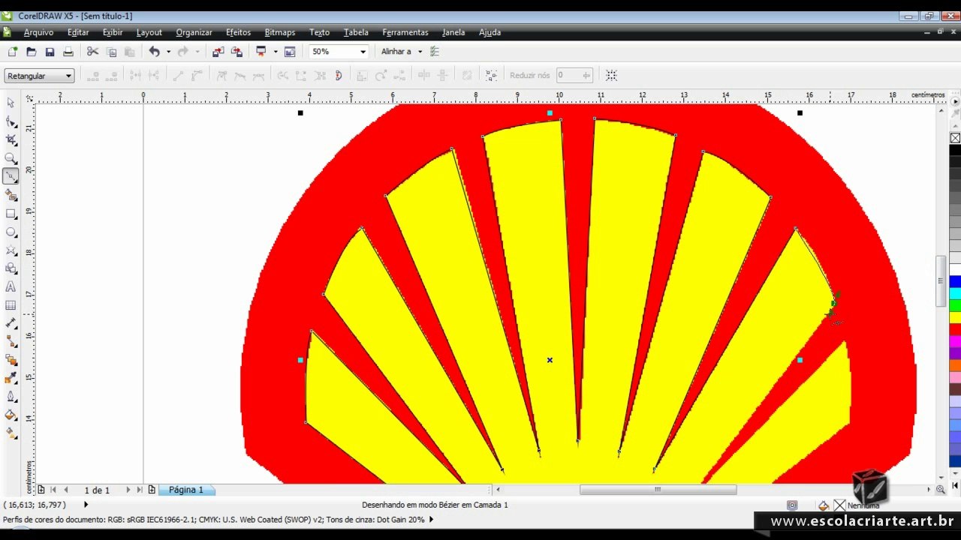Choose the Dimension tool
Image resolution: width=961 pixels, height=540 pixels.
[11, 323]
